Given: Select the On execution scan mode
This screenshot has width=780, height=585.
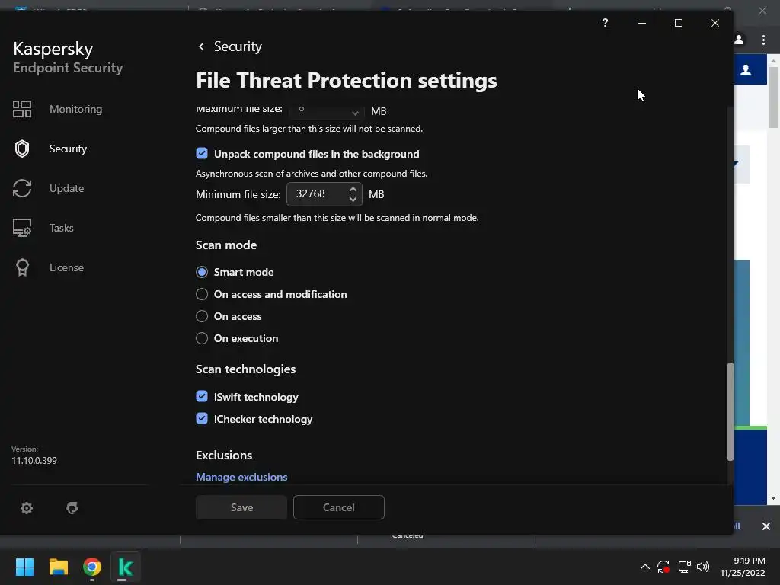Looking at the screenshot, I should click(x=201, y=338).
